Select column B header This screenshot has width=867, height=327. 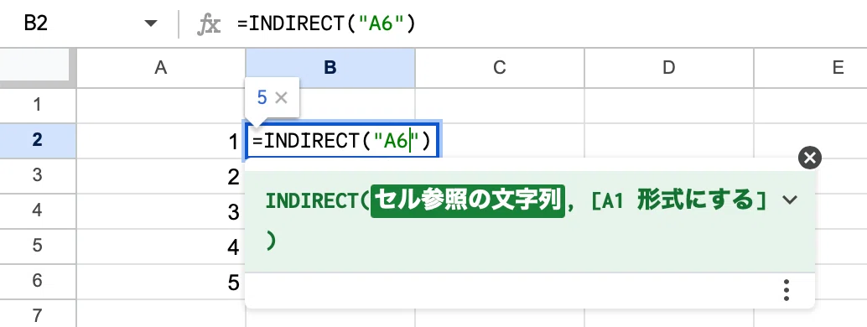330,68
